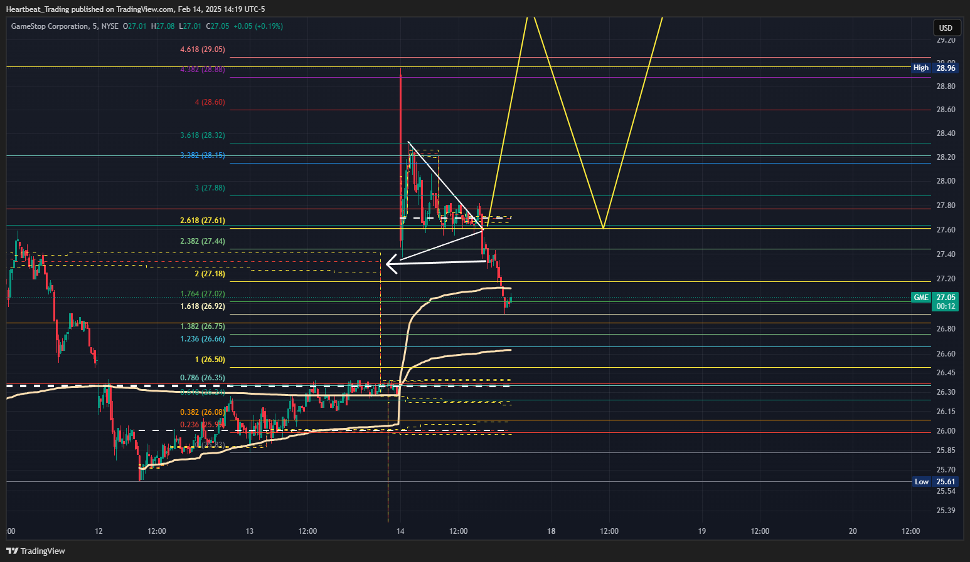Click the 28.40 price axis tick

(x=946, y=133)
